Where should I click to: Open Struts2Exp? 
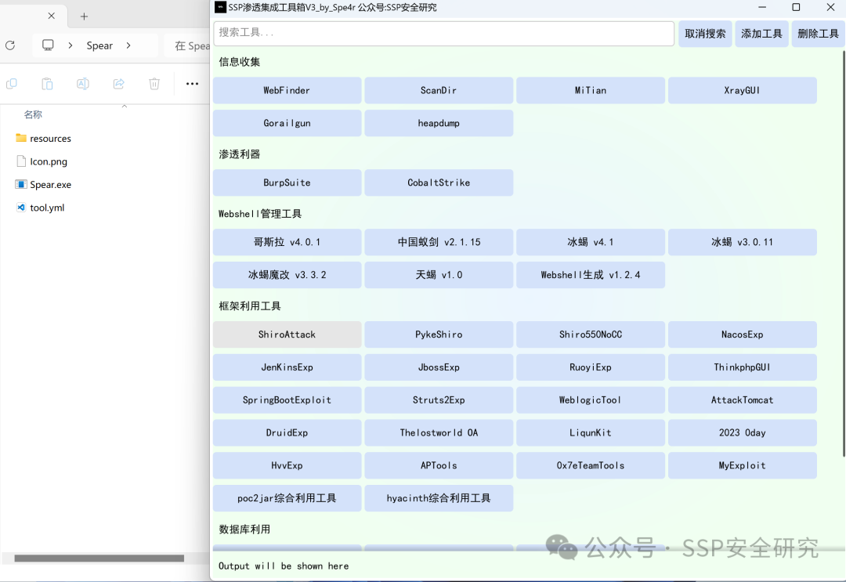click(439, 399)
